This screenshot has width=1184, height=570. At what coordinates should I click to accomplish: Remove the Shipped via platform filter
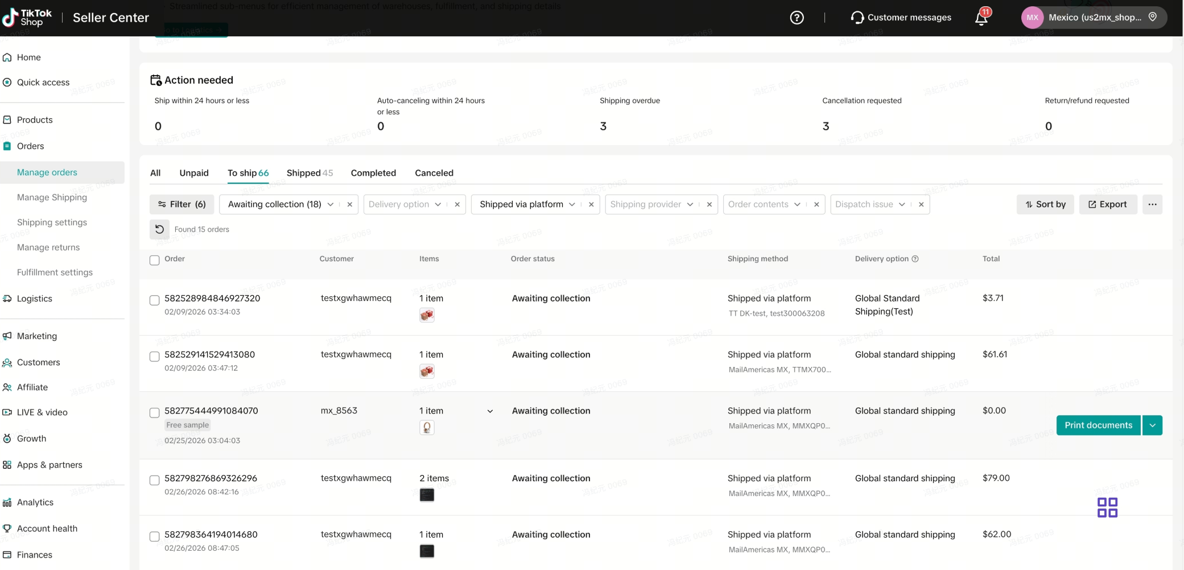coord(591,205)
